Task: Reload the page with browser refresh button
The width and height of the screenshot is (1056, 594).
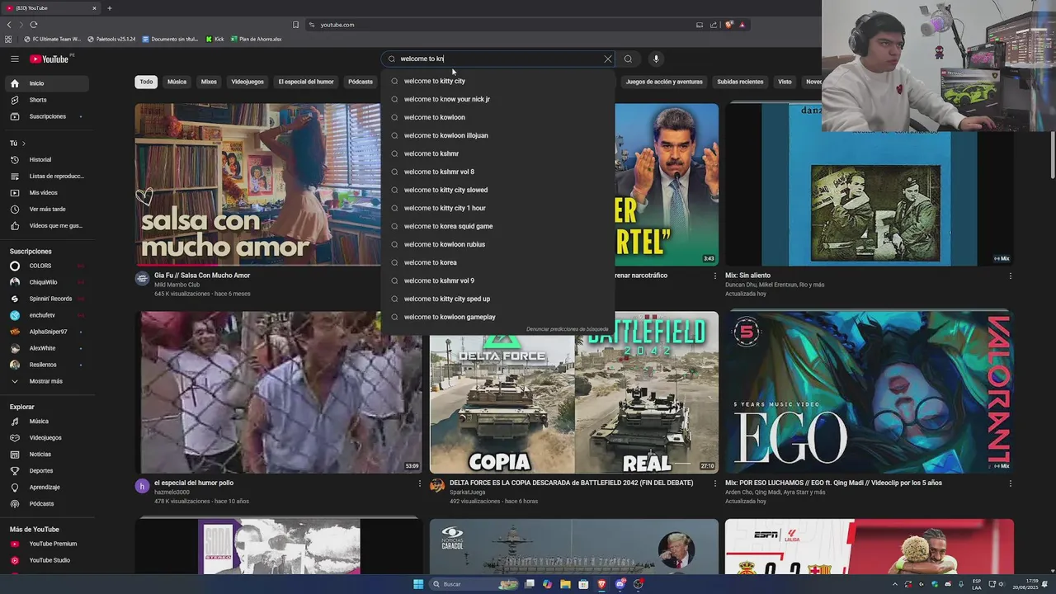Action: click(34, 25)
